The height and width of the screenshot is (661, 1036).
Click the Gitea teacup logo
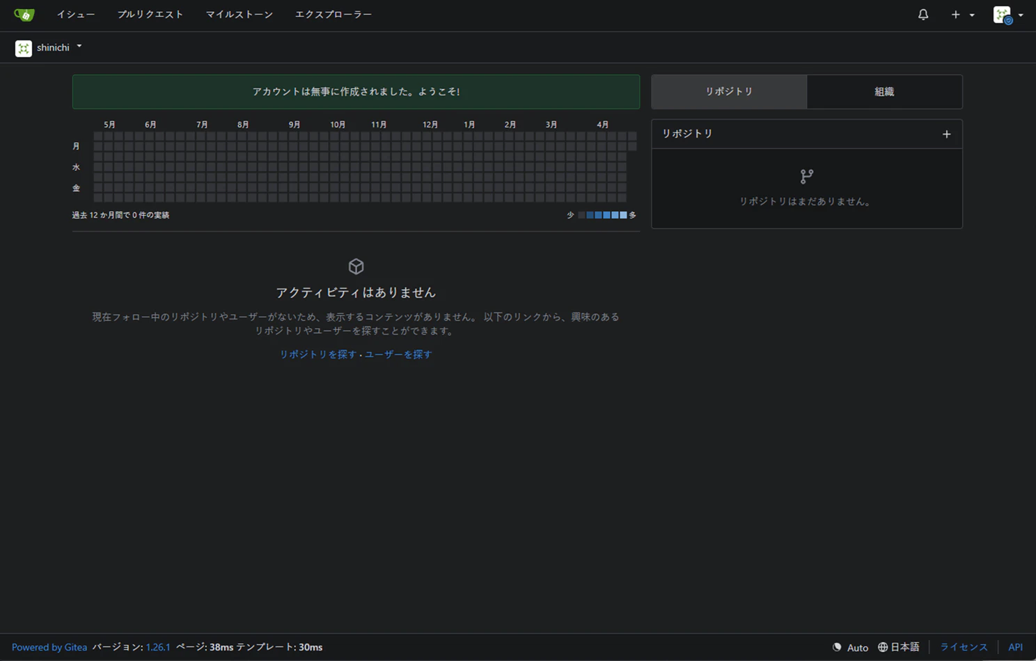(x=24, y=15)
